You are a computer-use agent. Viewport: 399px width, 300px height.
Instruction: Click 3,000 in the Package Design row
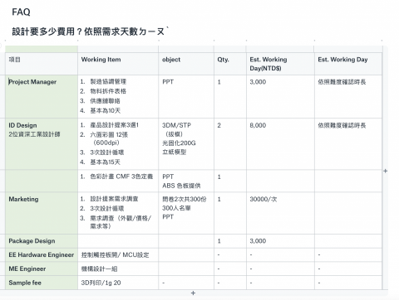[258, 241]
